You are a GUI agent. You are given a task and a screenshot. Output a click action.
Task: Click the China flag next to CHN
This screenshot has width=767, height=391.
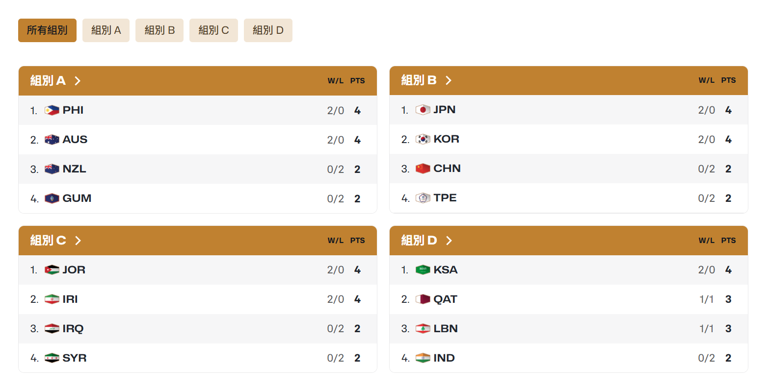click(423, 169)
